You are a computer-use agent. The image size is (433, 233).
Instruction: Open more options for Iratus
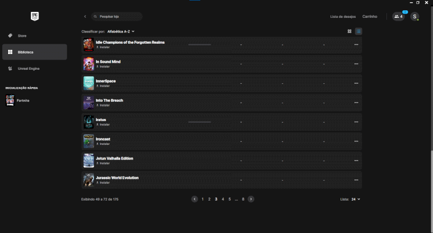(x=356, y=122)
